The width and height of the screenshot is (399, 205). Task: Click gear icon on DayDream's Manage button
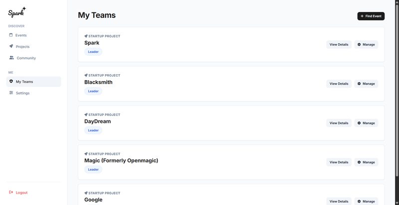(360, 123)
